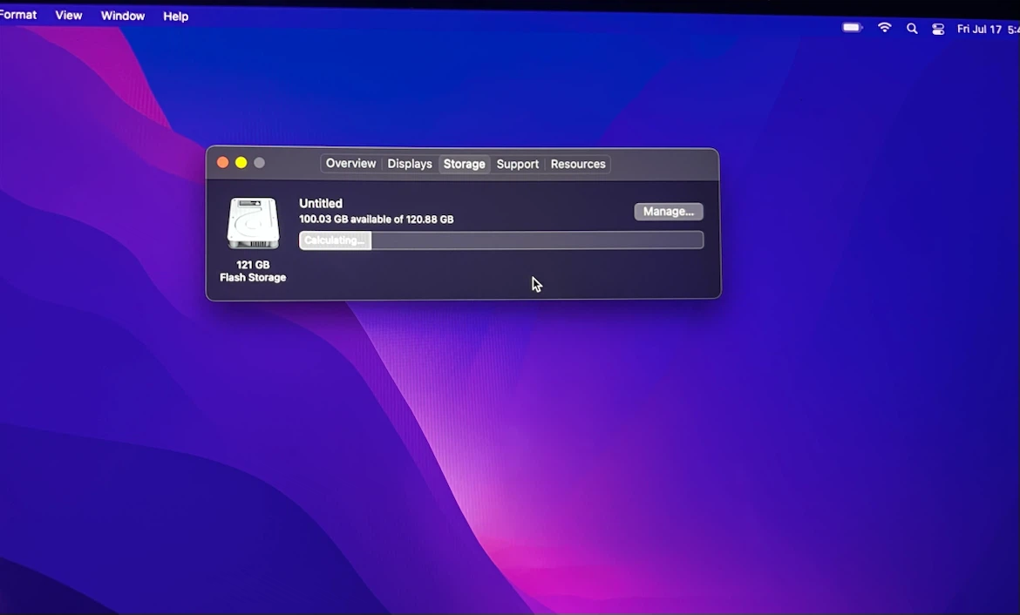Click '100.03 GB available of 120.88 GB' text
1020x615 pixels.
point(376,220)
